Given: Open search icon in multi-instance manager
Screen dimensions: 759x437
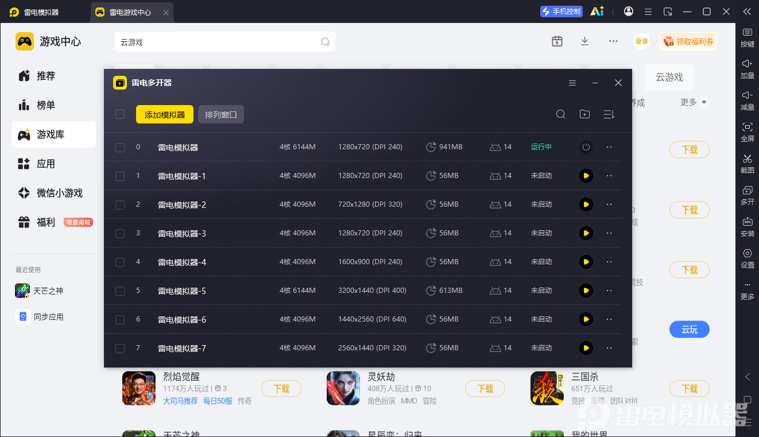Looking at the screenshot, I should tap(561, 114).
